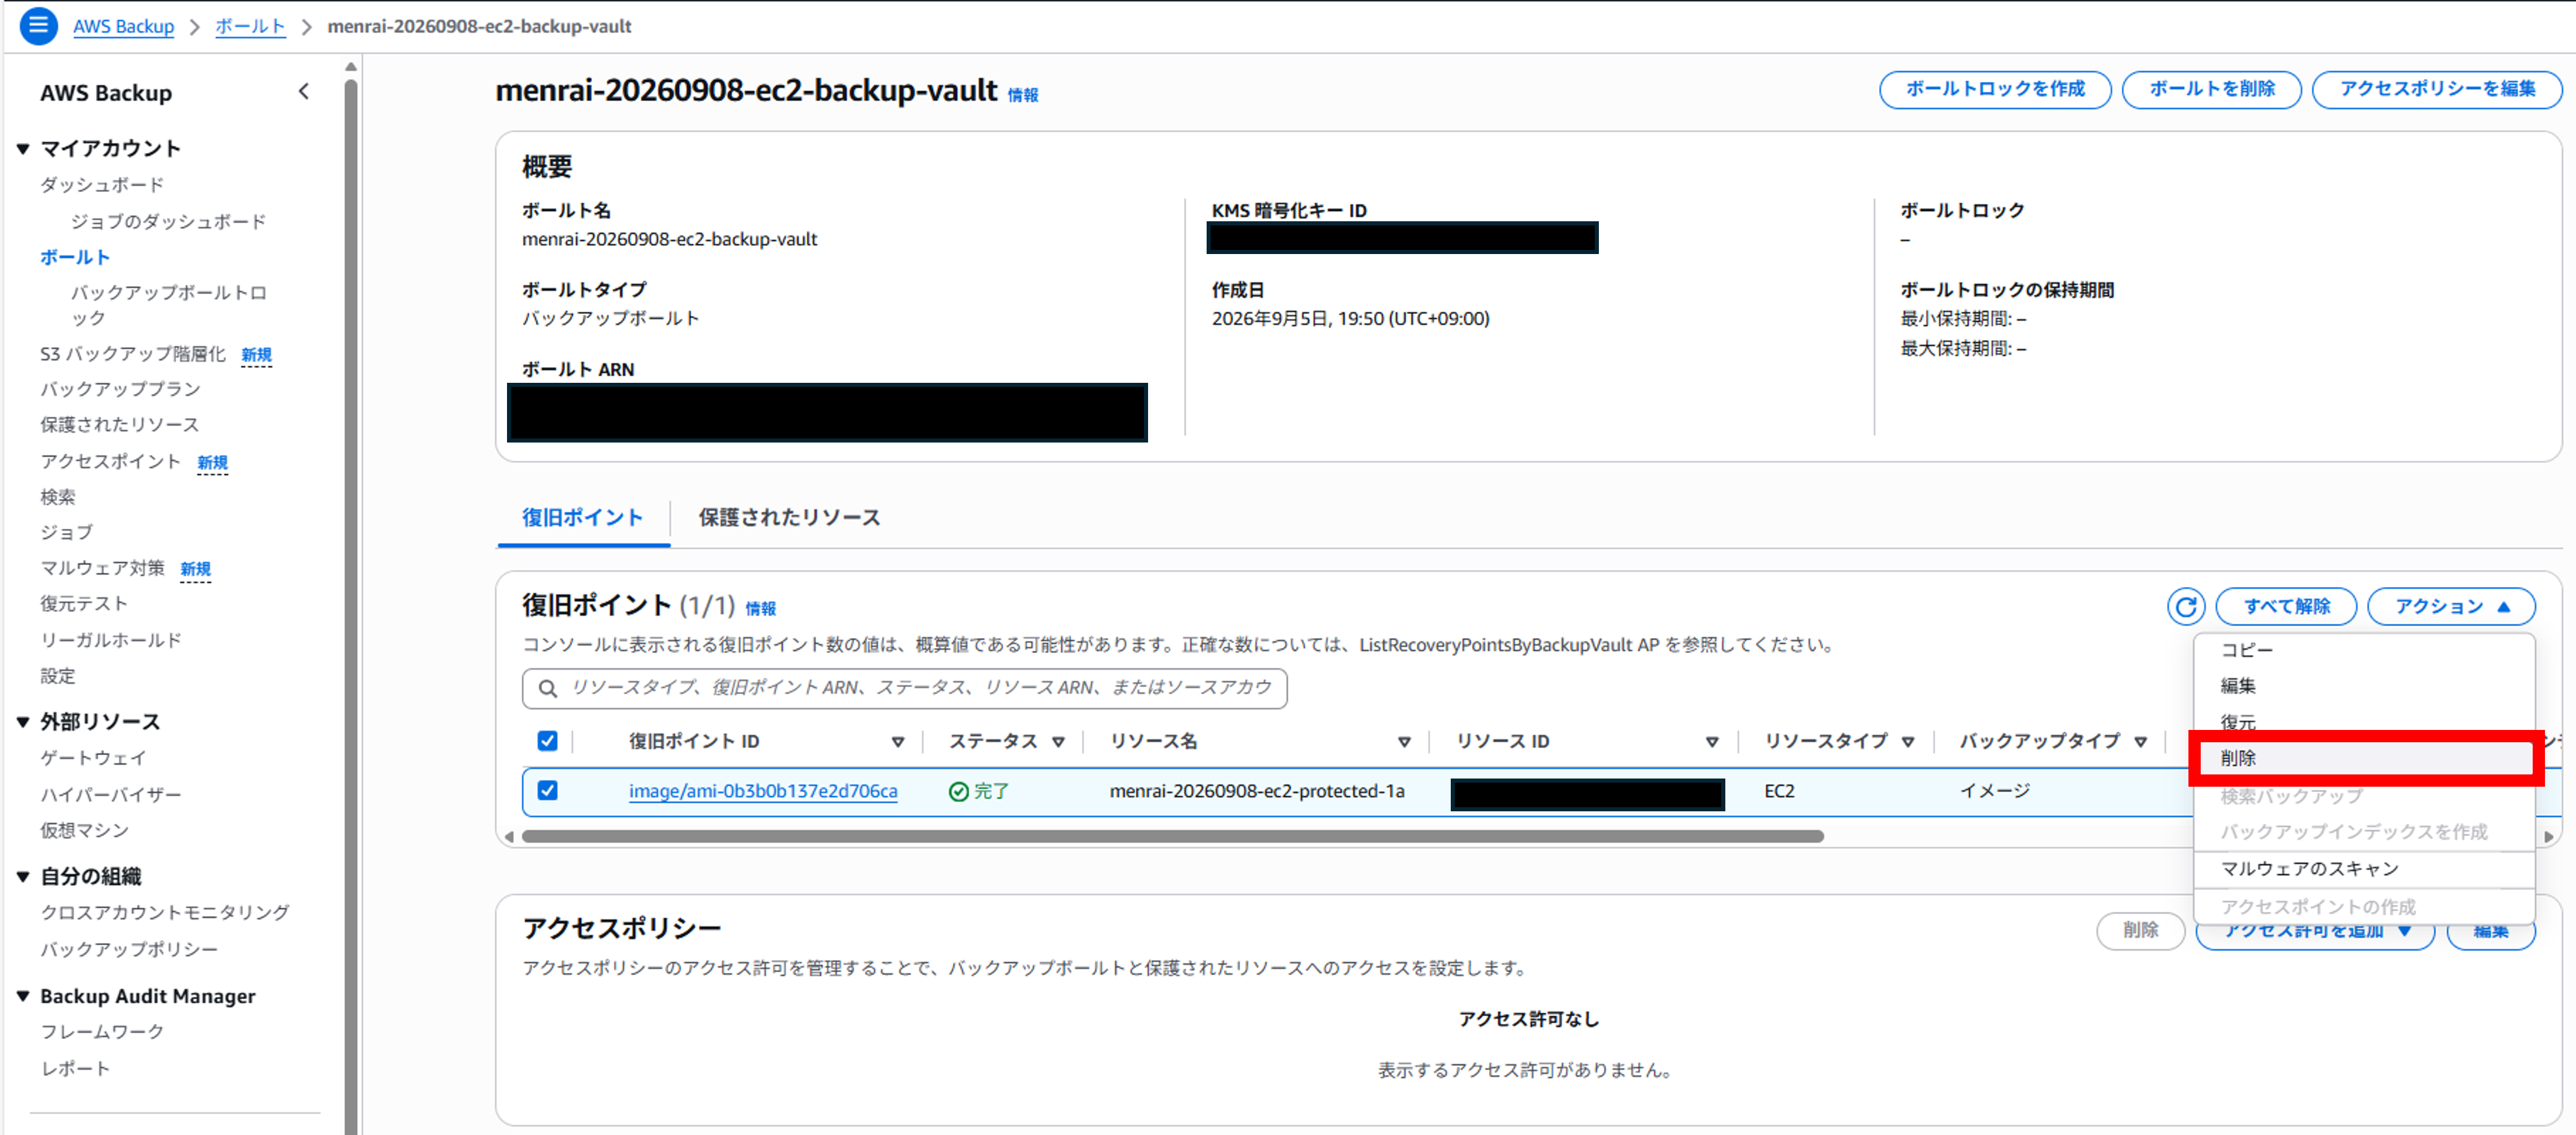Click the search magnifier icon in filter box
Image resolution: width=2576 pixels, height=1135 pixels.
point(548,688)
